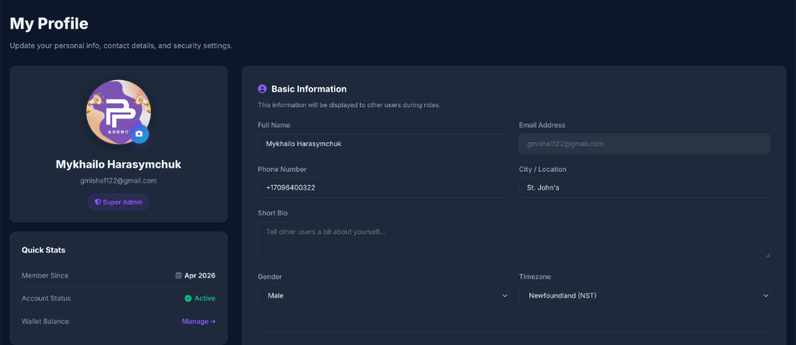This screenshot has height=345, width=796.
Task: Open the Gender dropdown showing Male
Action: tap(383, 295)
